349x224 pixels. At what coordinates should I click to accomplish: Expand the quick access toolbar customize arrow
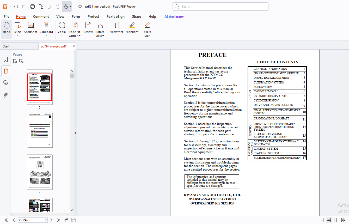[x=80, y=7]
